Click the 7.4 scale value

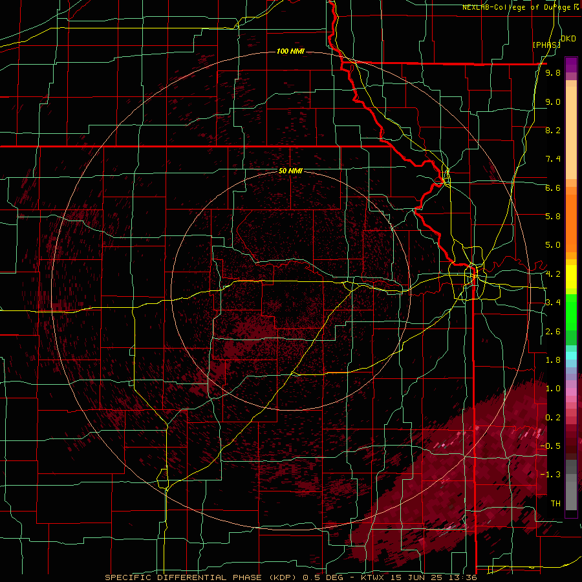click(x=553, y=159)
